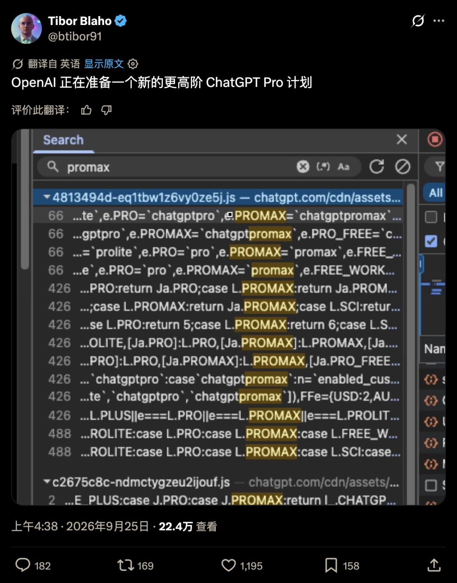Toggle regex option in search field
Viewport: 457px width, 583px height.
[323, 167]
